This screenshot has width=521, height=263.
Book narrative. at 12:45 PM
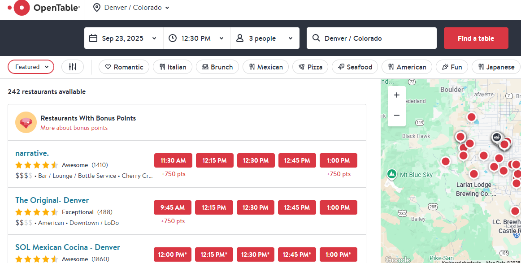pos(297,160)
